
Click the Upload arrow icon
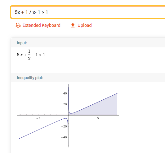(73, 25)
